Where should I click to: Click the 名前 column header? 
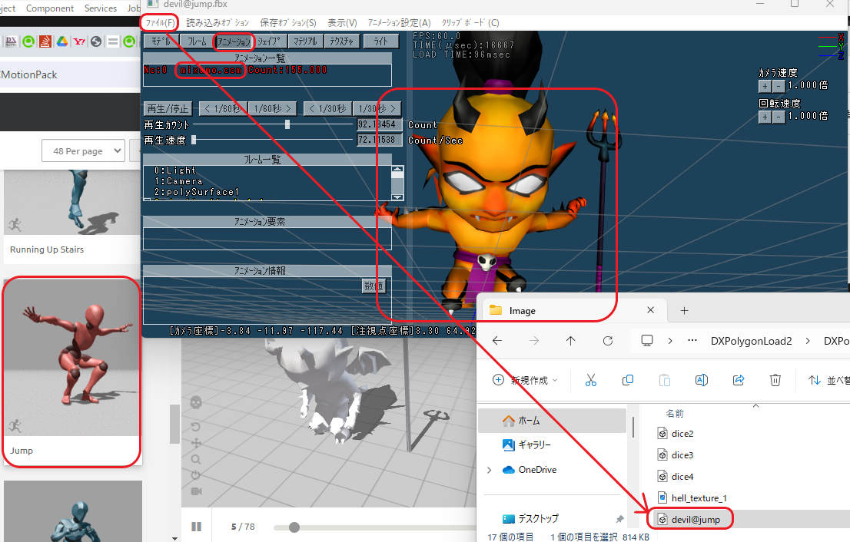[x=675, y=414]
